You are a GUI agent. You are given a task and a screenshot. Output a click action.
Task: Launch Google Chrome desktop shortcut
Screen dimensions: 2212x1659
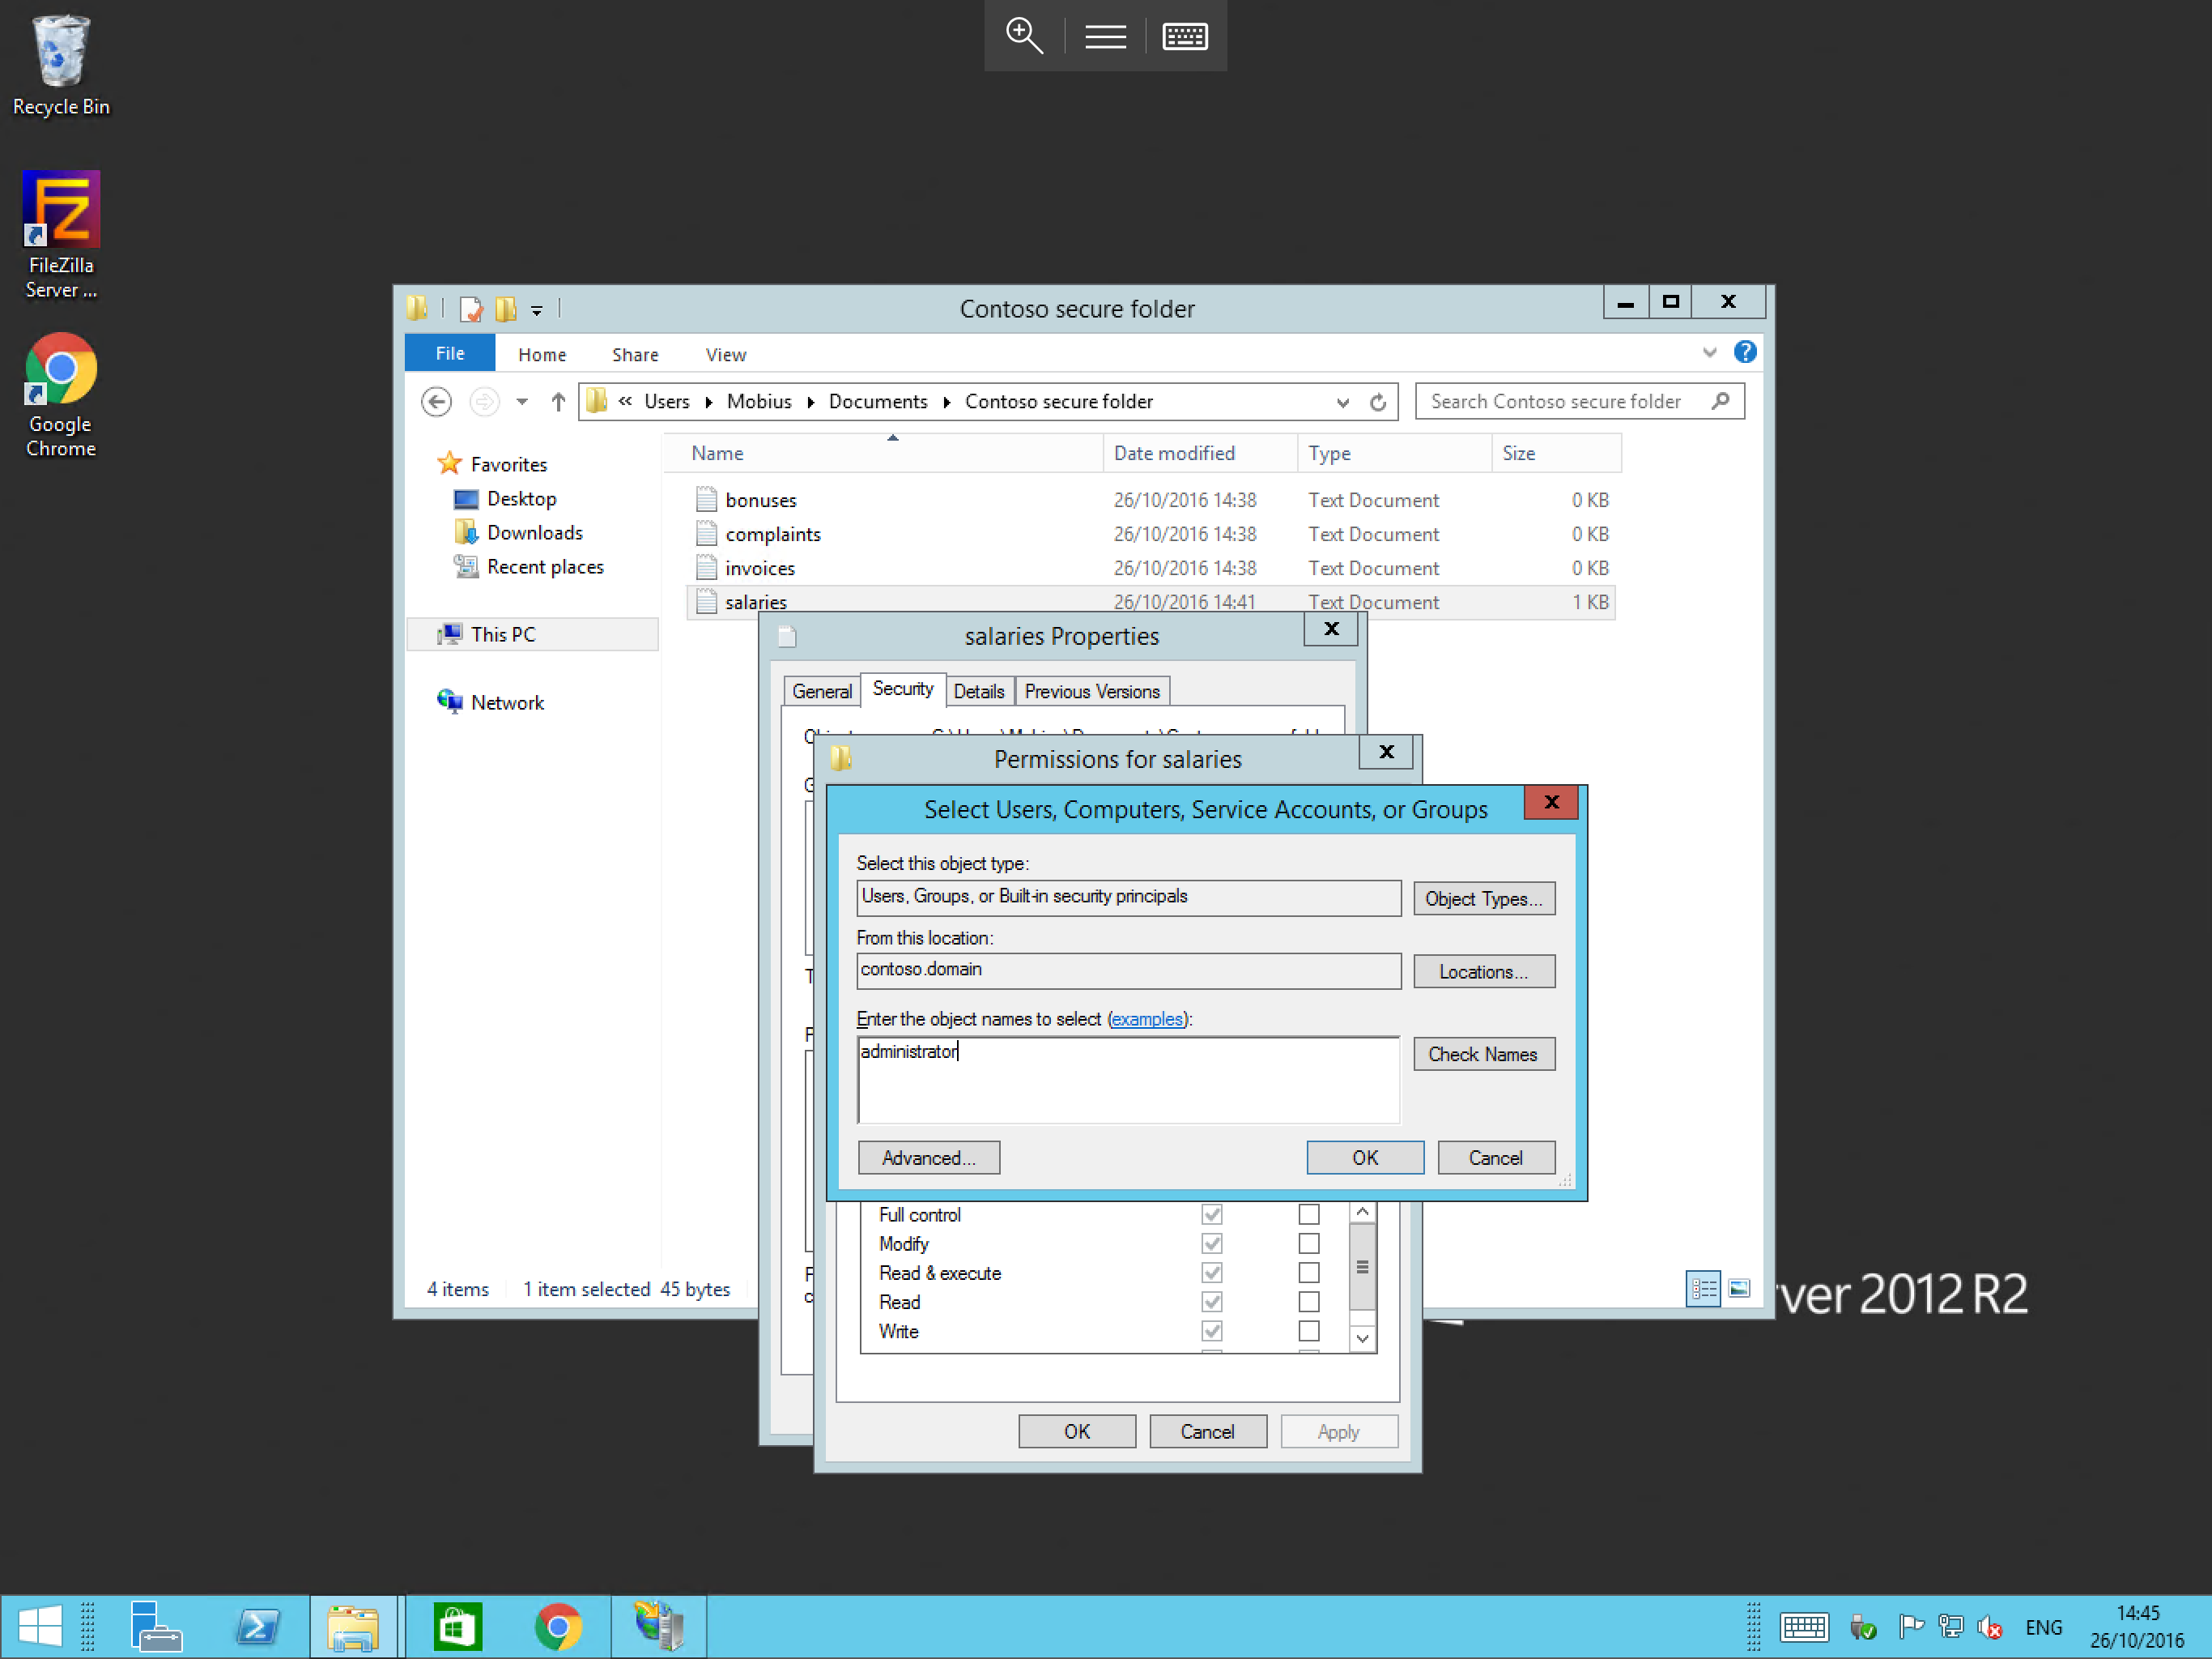click(x=61, y=396)
